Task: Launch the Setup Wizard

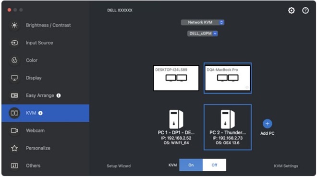Action: (119, 166)
